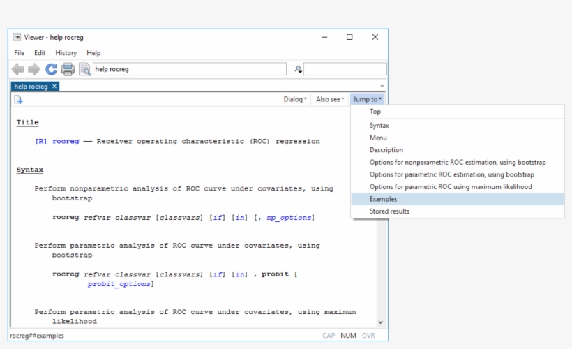Open the [R] manual link

[x=41, y=141]
